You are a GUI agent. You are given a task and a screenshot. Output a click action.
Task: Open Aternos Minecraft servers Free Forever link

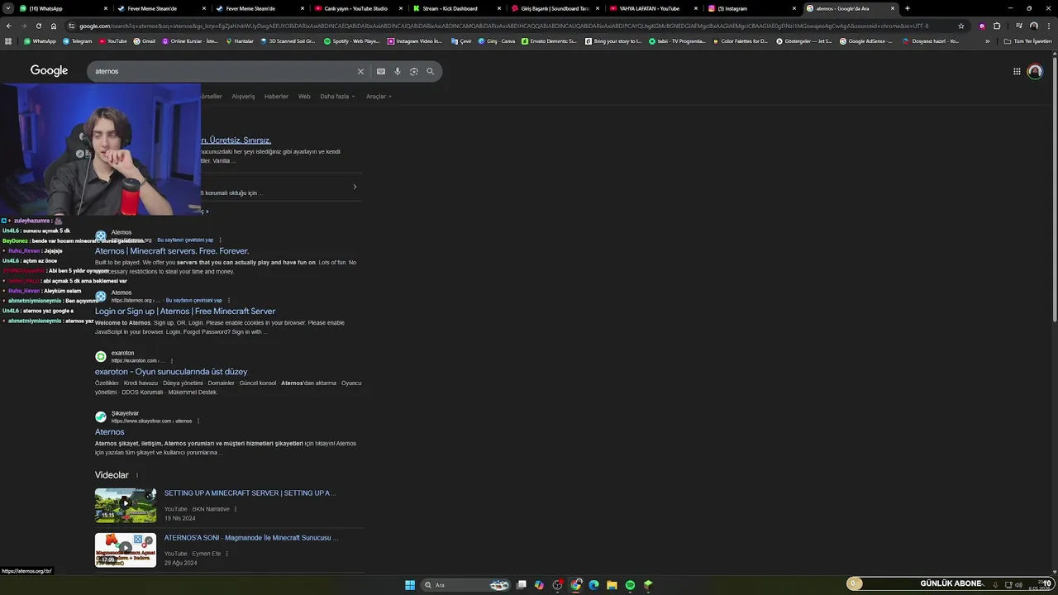172,251
